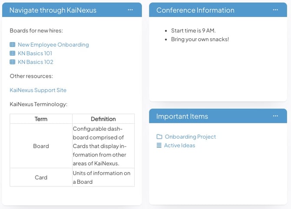The image size is (291, 209).
Task: Follow the KN Basics 102 link
Action: pyautogui.click(x=35, y=62)
